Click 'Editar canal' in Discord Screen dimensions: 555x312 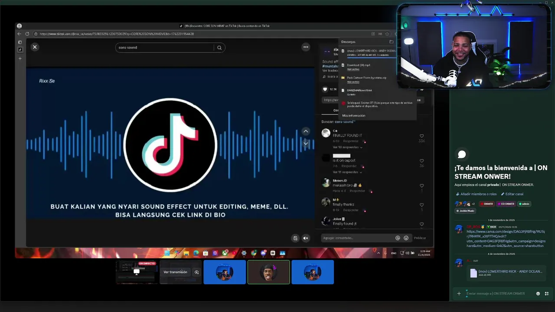tap(512, 194)
